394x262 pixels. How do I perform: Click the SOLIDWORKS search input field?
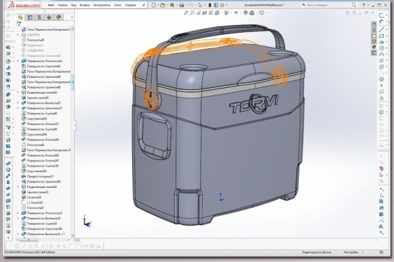(326, 5)
